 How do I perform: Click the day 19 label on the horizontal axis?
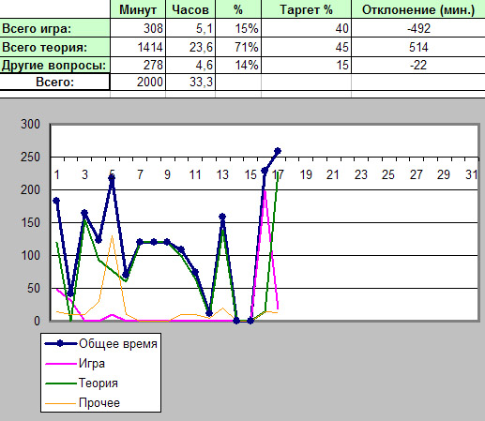click(306, 174)
